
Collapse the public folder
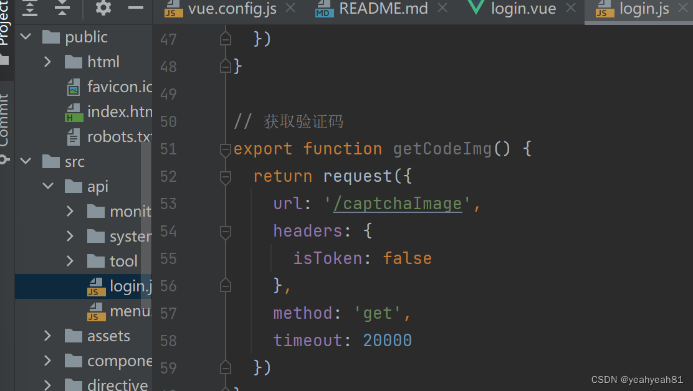pos(26,37)
